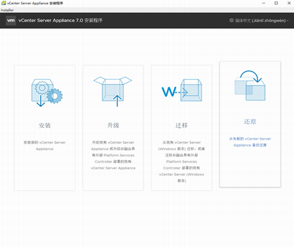
Task: Click the upgrade existing appliance description text
Action: 113,155
